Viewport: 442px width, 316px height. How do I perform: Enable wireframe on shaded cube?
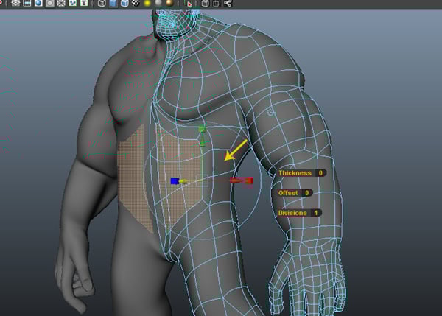coord(124,4)
